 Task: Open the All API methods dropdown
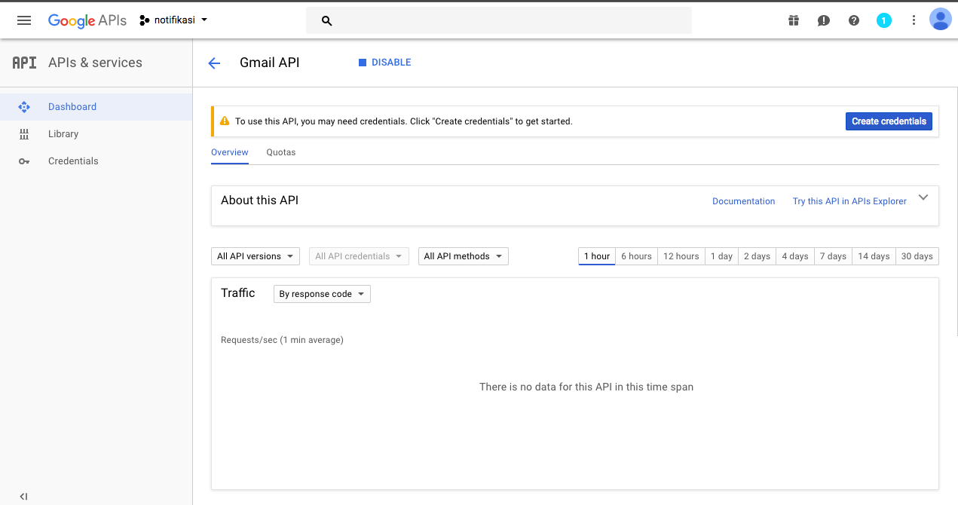[464, 256]
